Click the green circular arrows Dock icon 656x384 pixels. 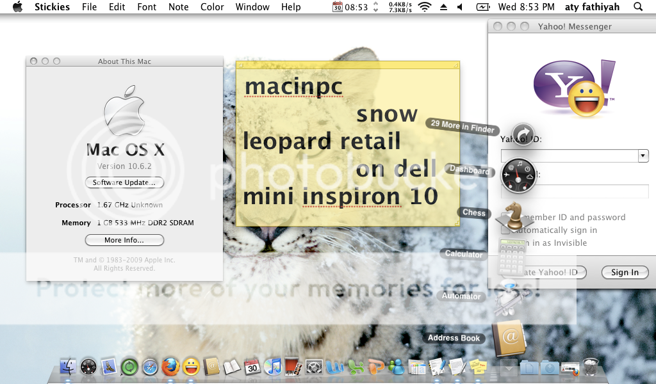click(129, 367)
